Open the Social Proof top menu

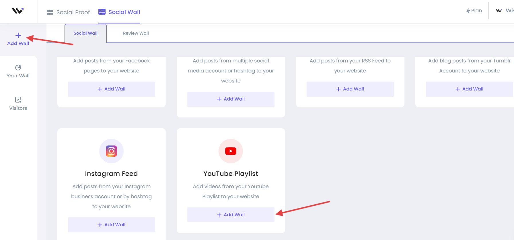73,12
